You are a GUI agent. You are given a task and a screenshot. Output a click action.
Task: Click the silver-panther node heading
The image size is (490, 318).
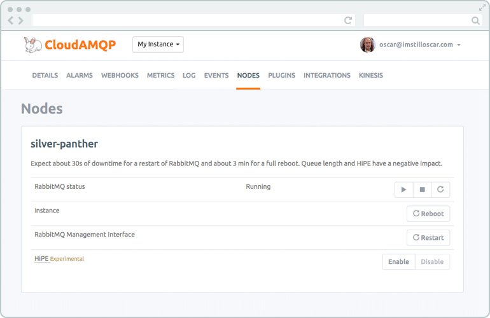pyautogui.click(x=64, y=144)
